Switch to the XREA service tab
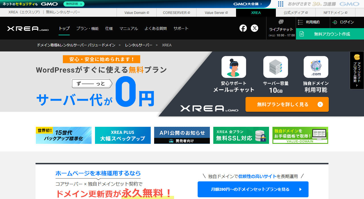 pyautogui.click(x=256, y=13)
